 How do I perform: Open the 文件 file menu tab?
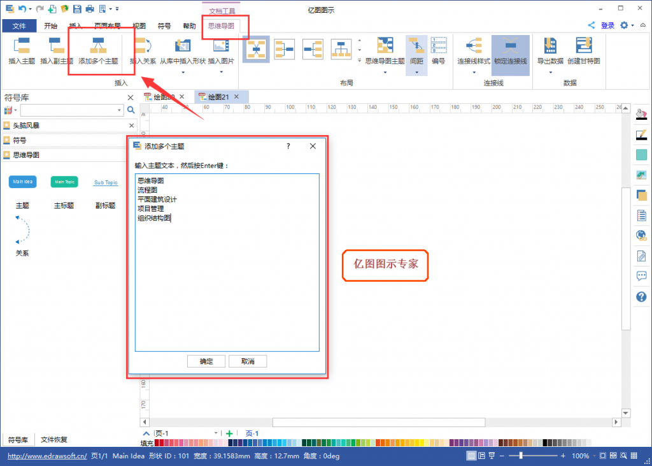click(x=19, y=26)
